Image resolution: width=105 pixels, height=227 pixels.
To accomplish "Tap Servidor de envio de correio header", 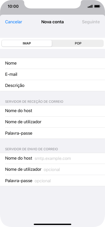I will [x=32, y=149].
